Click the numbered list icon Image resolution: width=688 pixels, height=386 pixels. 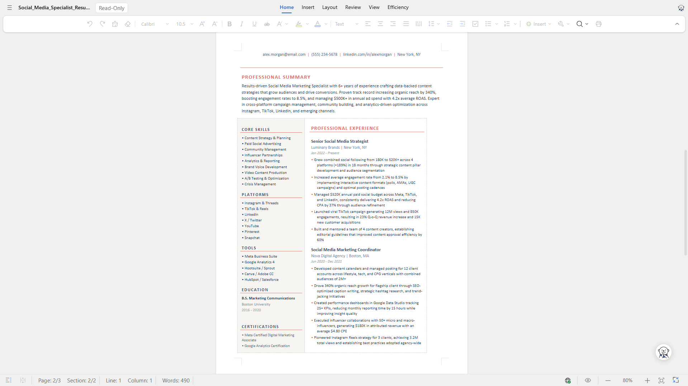pyautogui.click(x=507, y=24)
